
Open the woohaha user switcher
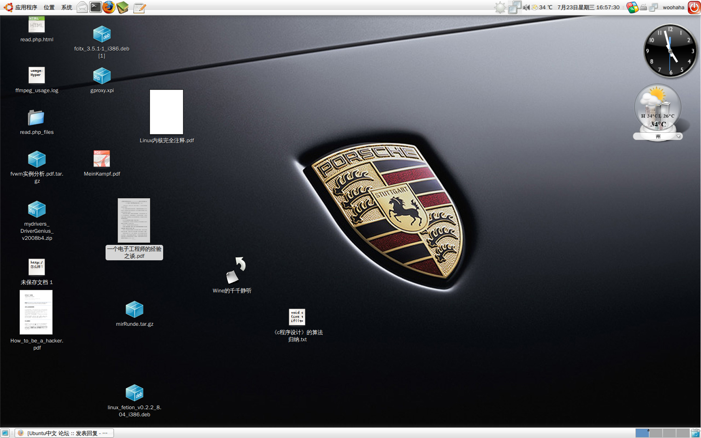(673, 7)
